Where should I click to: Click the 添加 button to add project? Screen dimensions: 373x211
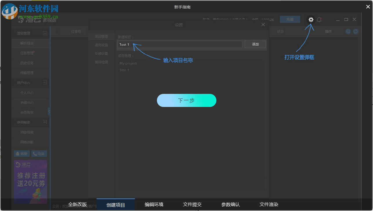point(255,44)
